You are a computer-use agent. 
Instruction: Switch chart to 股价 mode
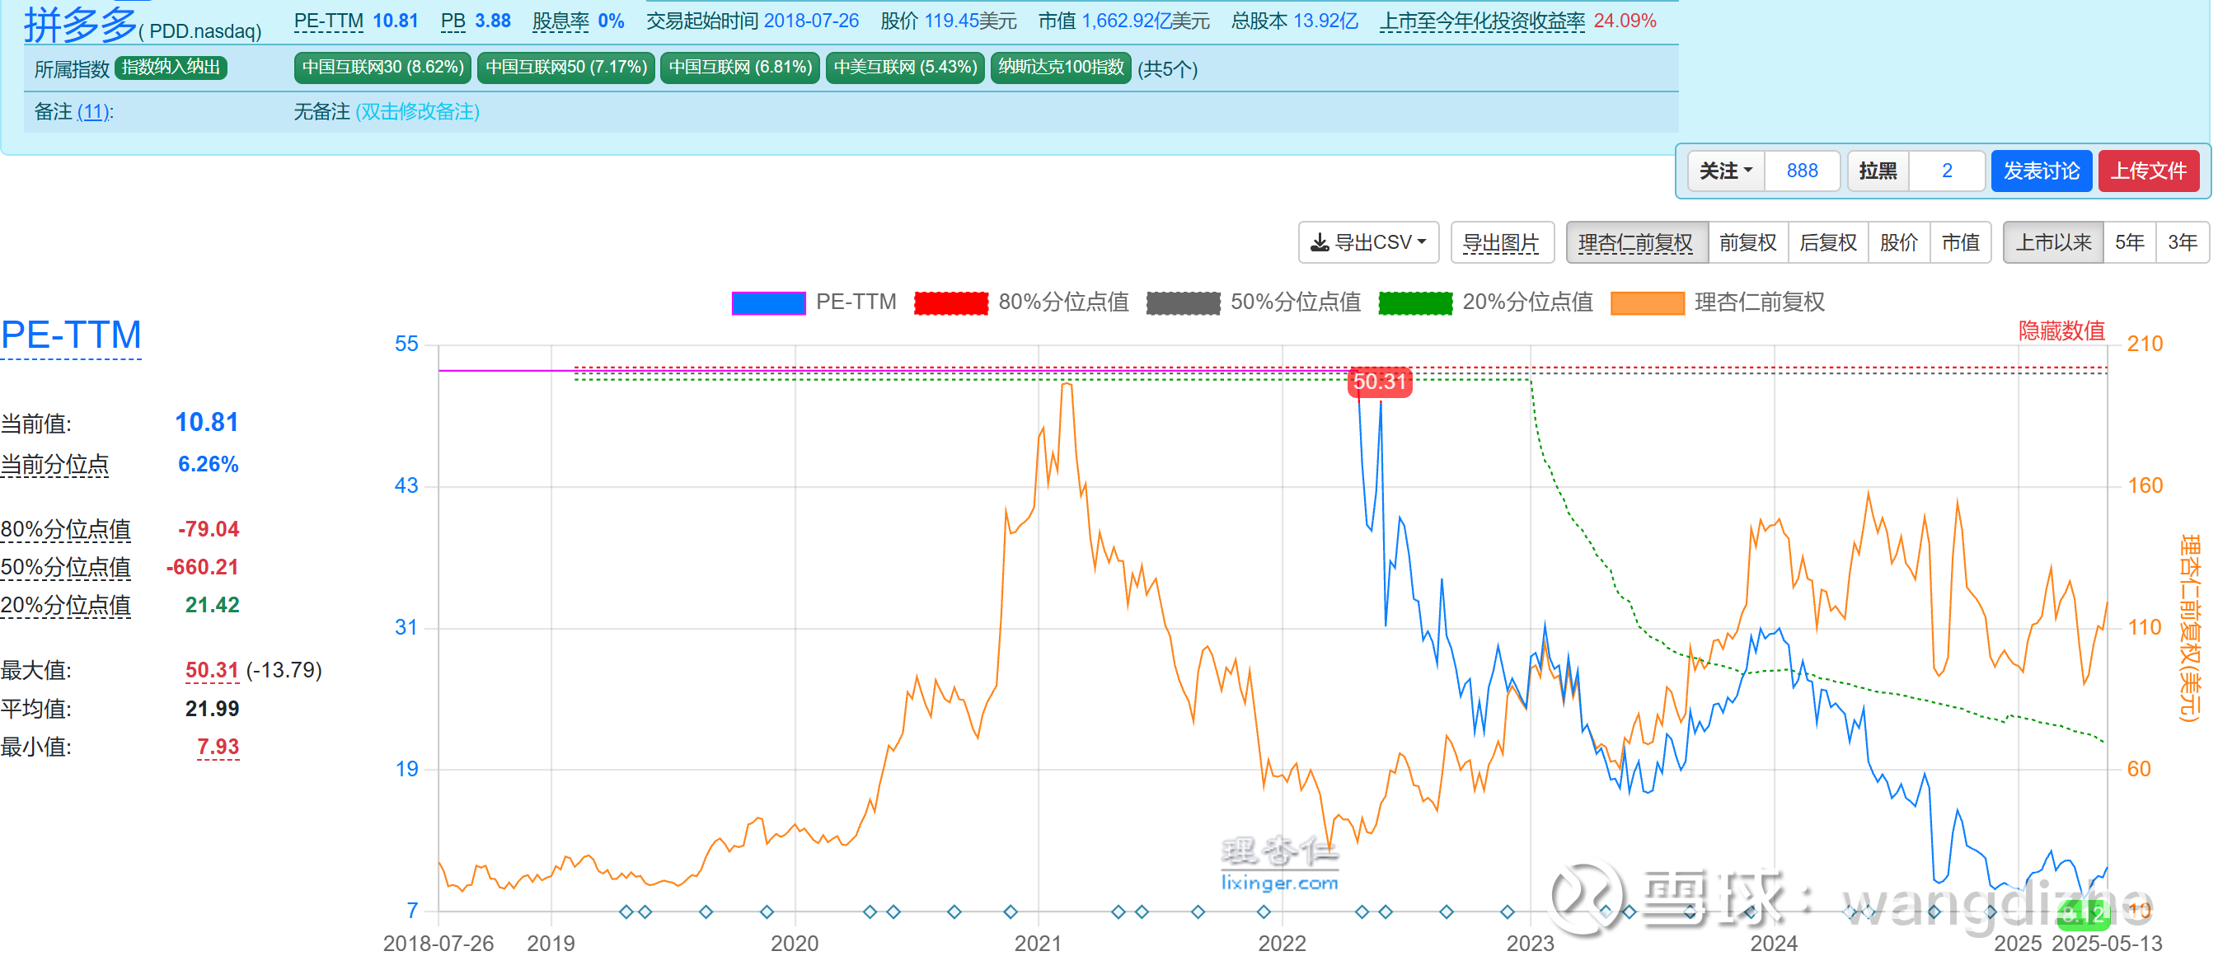pos(1898,243)
